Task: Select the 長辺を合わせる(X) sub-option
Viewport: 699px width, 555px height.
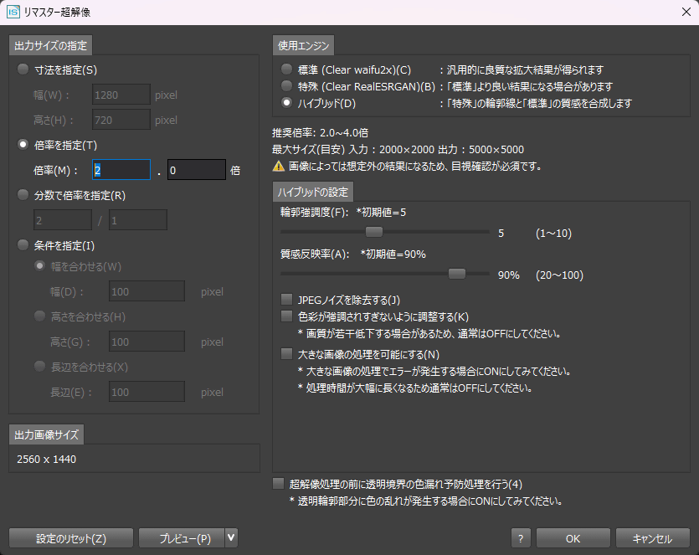Action: pos(39,367)
